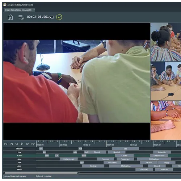This screenshot has width=181, height=181.
Task: Rewind the video playback
Action: coord(11,144)
